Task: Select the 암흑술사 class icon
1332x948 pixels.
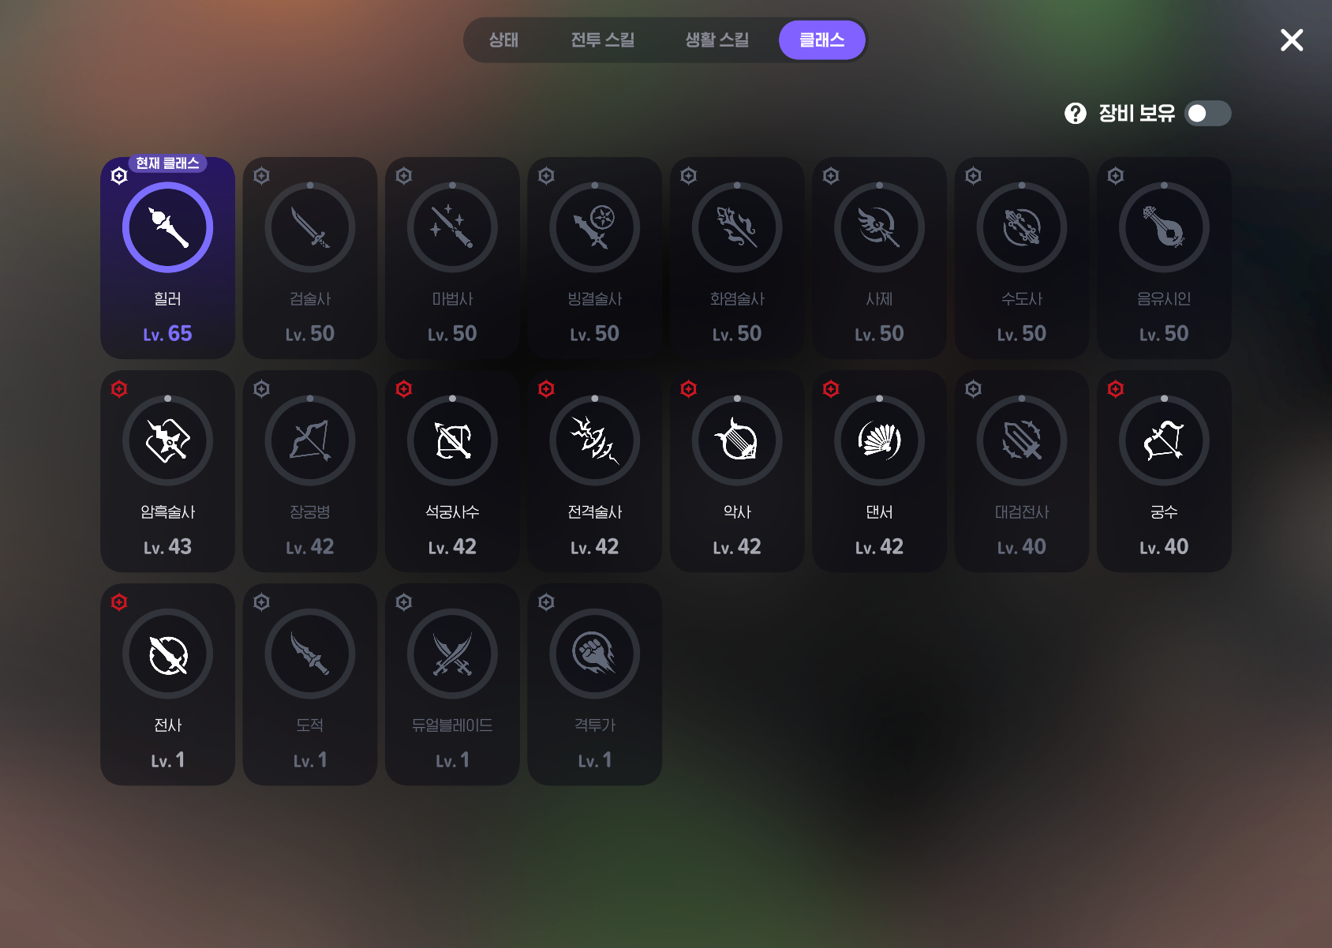Action: (167, 440)
